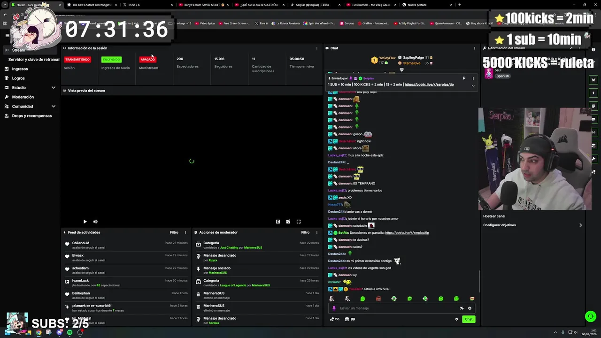Open the Feed de actividades three-dot menu
Image resolution: width=601 pixels, height=338 pixels.
[185, 232]
